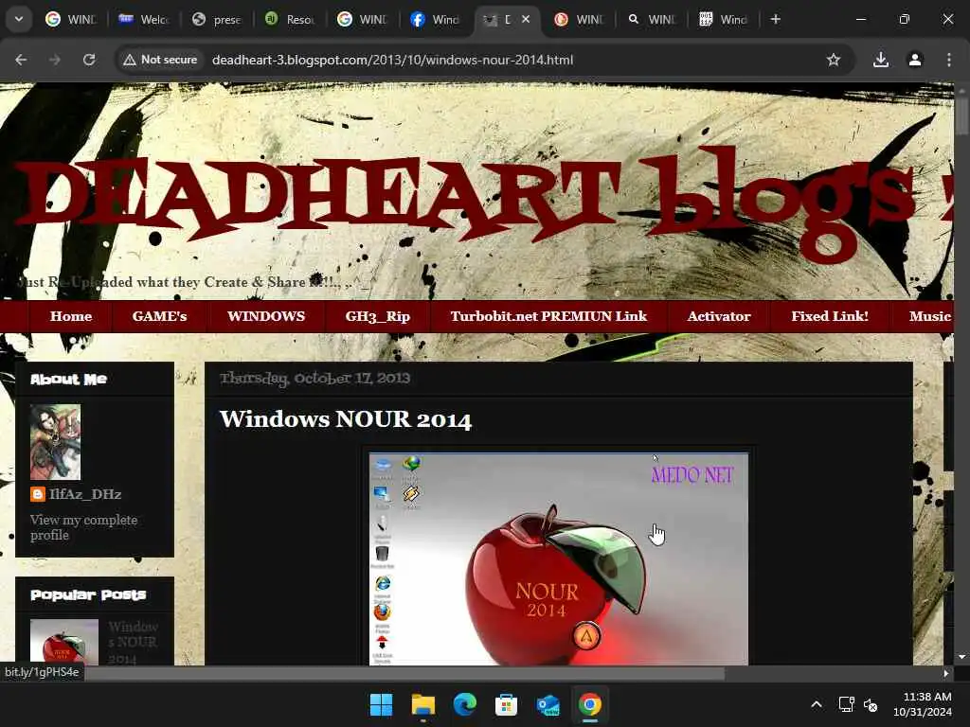The width and height of the screenshot is (970, 727).
Task: Click the About Me profile picture
Action: point(55,442)
